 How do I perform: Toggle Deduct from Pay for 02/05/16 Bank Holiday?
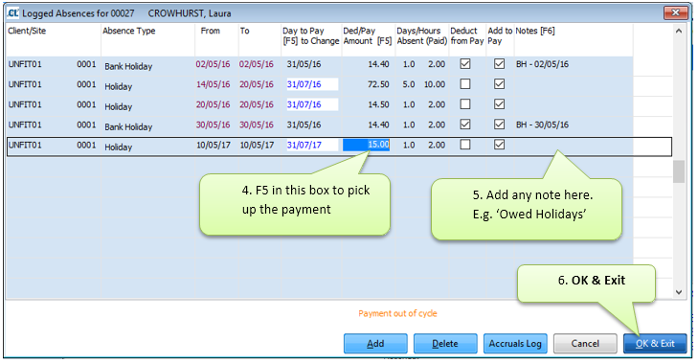465,63
